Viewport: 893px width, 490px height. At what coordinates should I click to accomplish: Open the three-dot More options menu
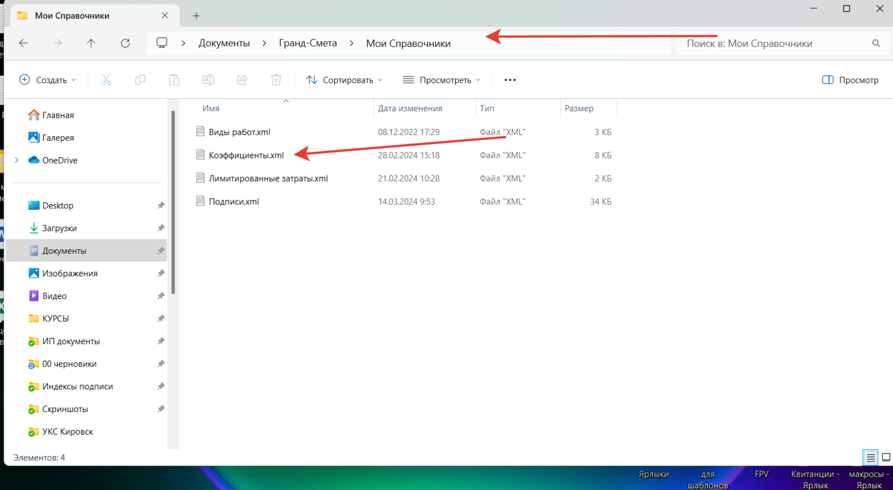click(x=510, y=80)
